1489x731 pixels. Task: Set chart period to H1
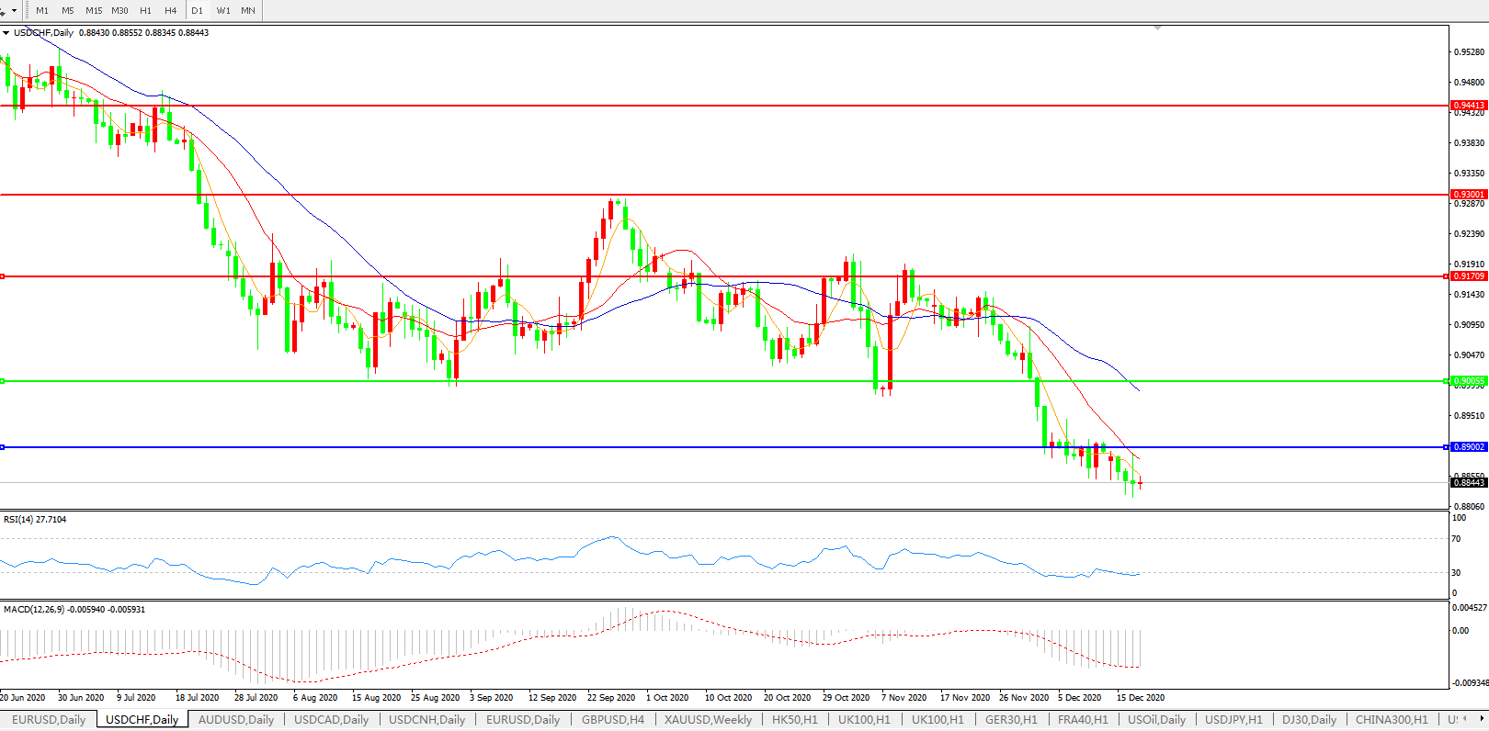(145, 10)
